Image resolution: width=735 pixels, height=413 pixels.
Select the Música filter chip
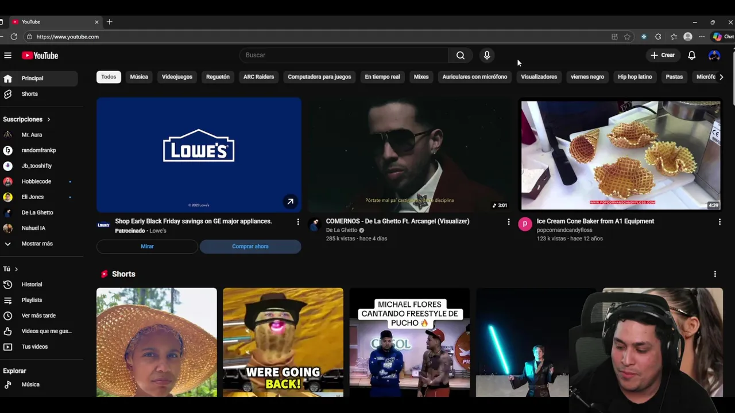pyautogui.click(x=139, y=77)
